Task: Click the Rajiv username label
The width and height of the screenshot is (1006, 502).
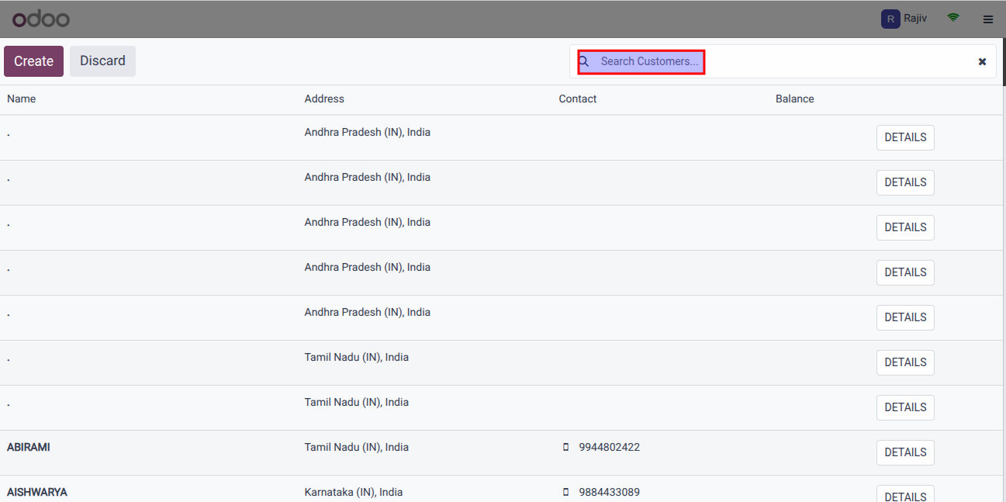Action: pyautogui.click(x=915, y=19)
